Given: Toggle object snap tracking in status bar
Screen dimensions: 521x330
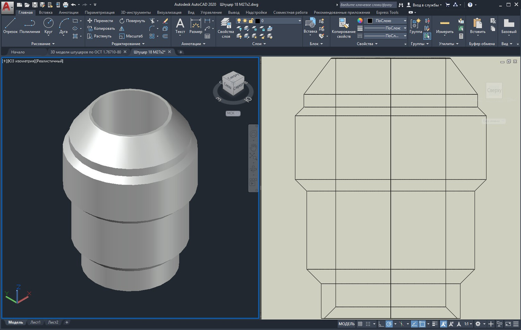Looking at the screenshot, I should coord(414,324).
